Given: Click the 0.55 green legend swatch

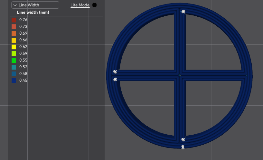Looking at the screenshot, I should [x=14, y=60].
